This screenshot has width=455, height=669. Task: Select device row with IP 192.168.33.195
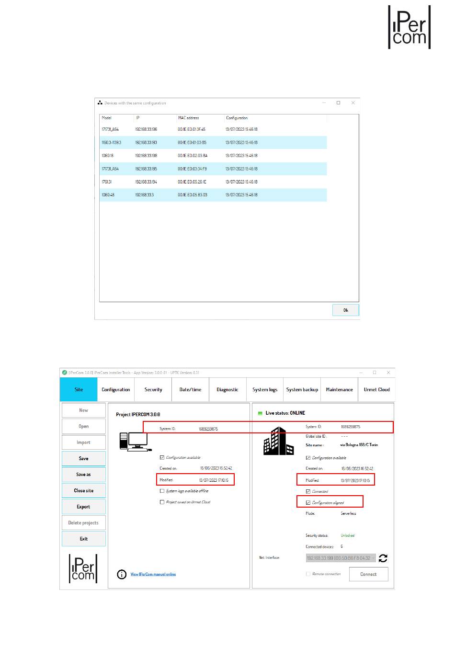[213, 169]
